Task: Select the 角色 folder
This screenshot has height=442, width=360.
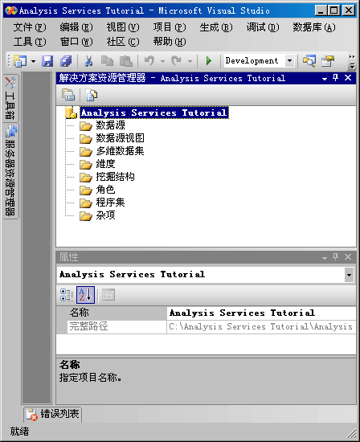Action: pyautogui.click(x=105, y=190)
